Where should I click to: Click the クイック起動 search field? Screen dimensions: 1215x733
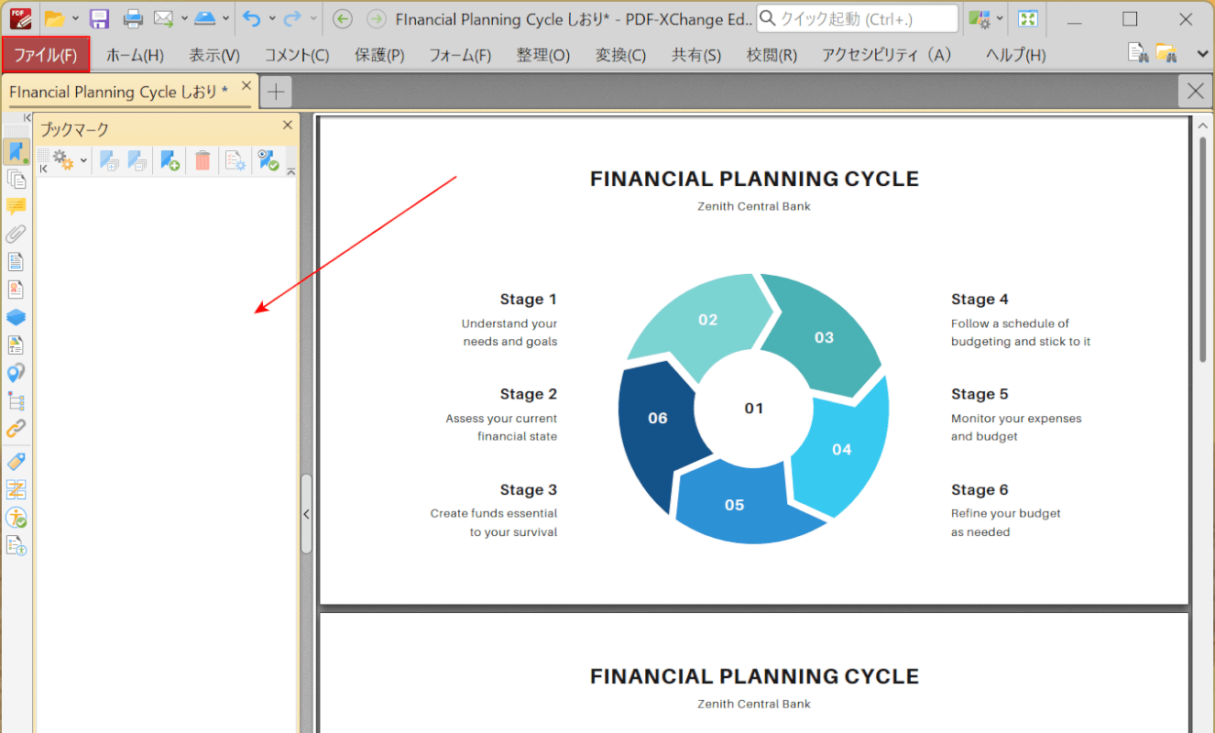coord(858,18)
